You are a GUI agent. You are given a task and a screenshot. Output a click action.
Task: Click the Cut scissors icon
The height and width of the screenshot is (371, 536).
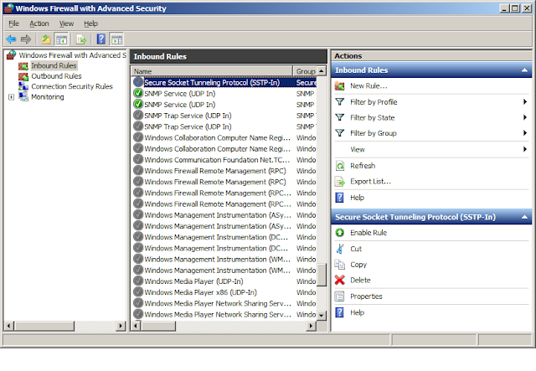pos(340,249)
